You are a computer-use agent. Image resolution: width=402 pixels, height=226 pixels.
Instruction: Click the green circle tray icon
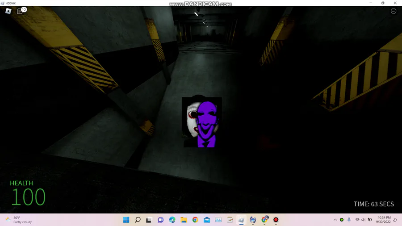click(342, 220)
